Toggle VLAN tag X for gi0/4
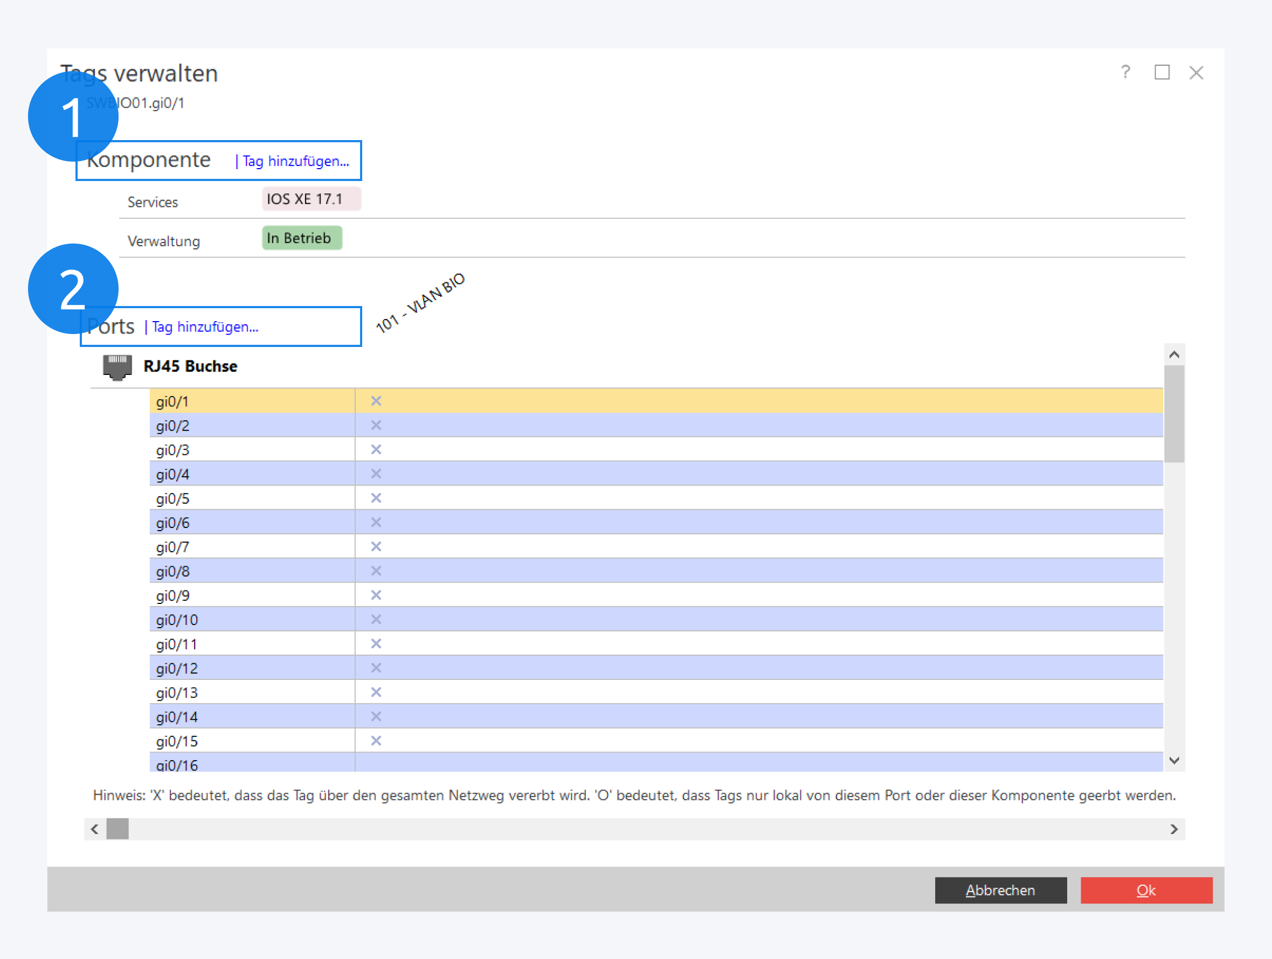The height and width of the screenshot is (959, 1272). 376,474
